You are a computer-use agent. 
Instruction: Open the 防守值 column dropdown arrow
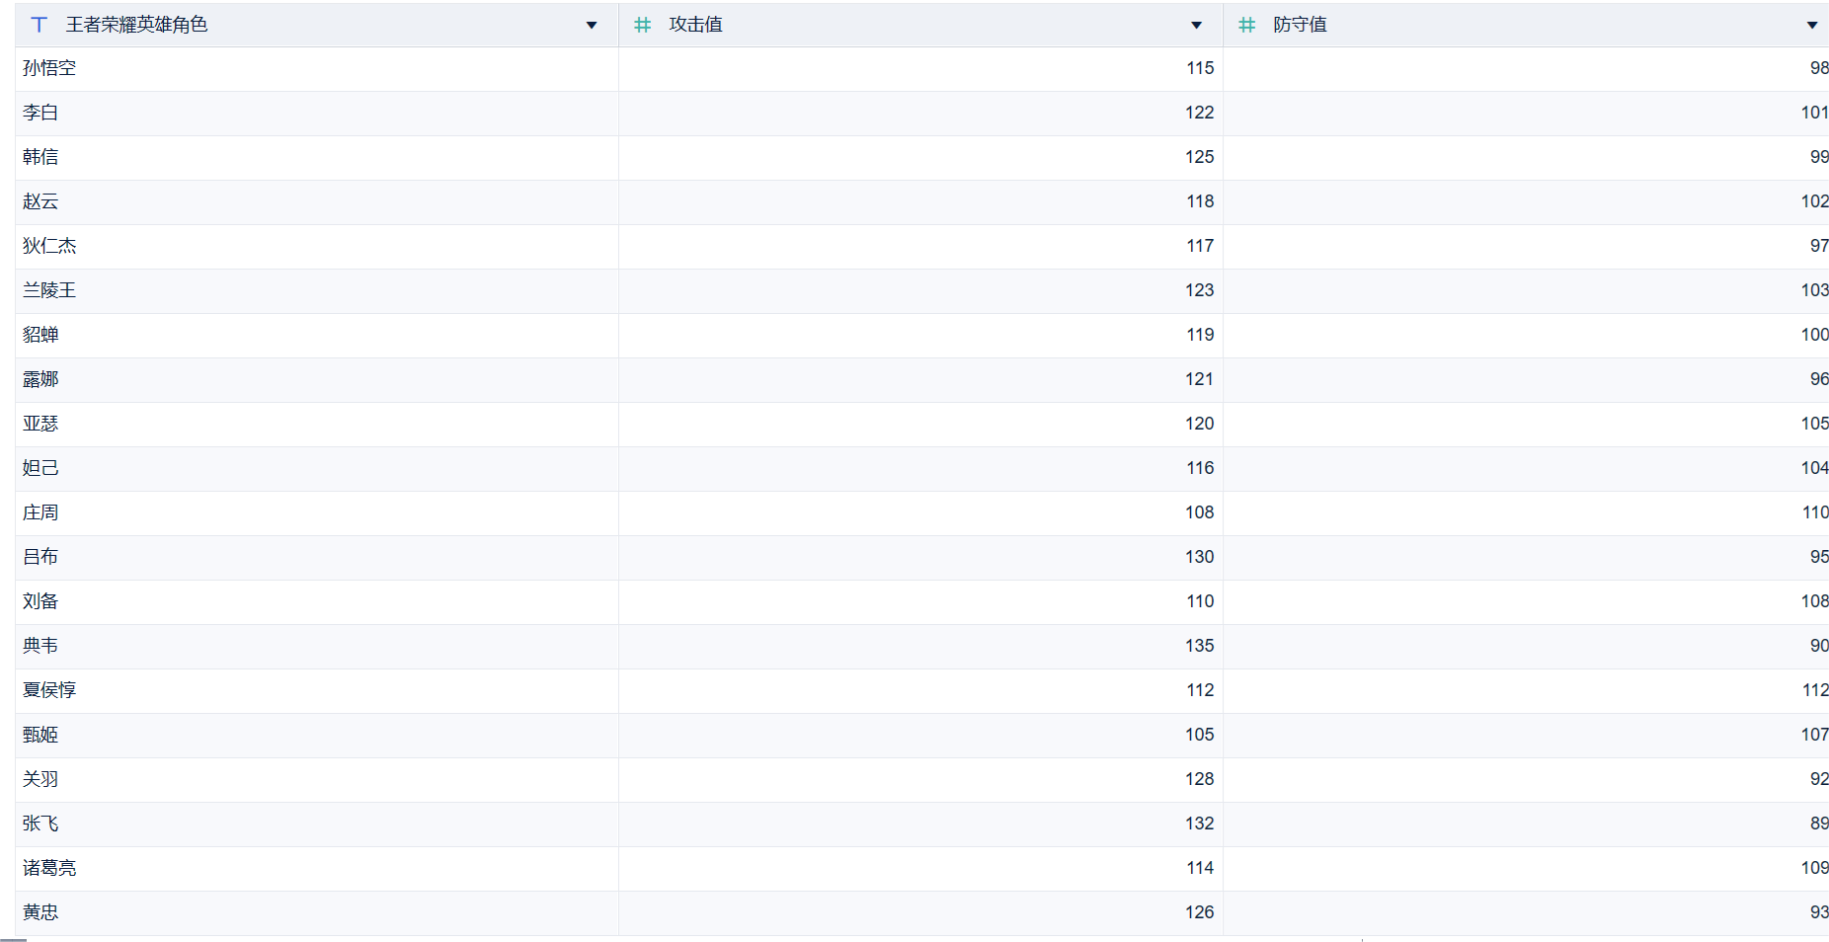tap(1812, 26)
